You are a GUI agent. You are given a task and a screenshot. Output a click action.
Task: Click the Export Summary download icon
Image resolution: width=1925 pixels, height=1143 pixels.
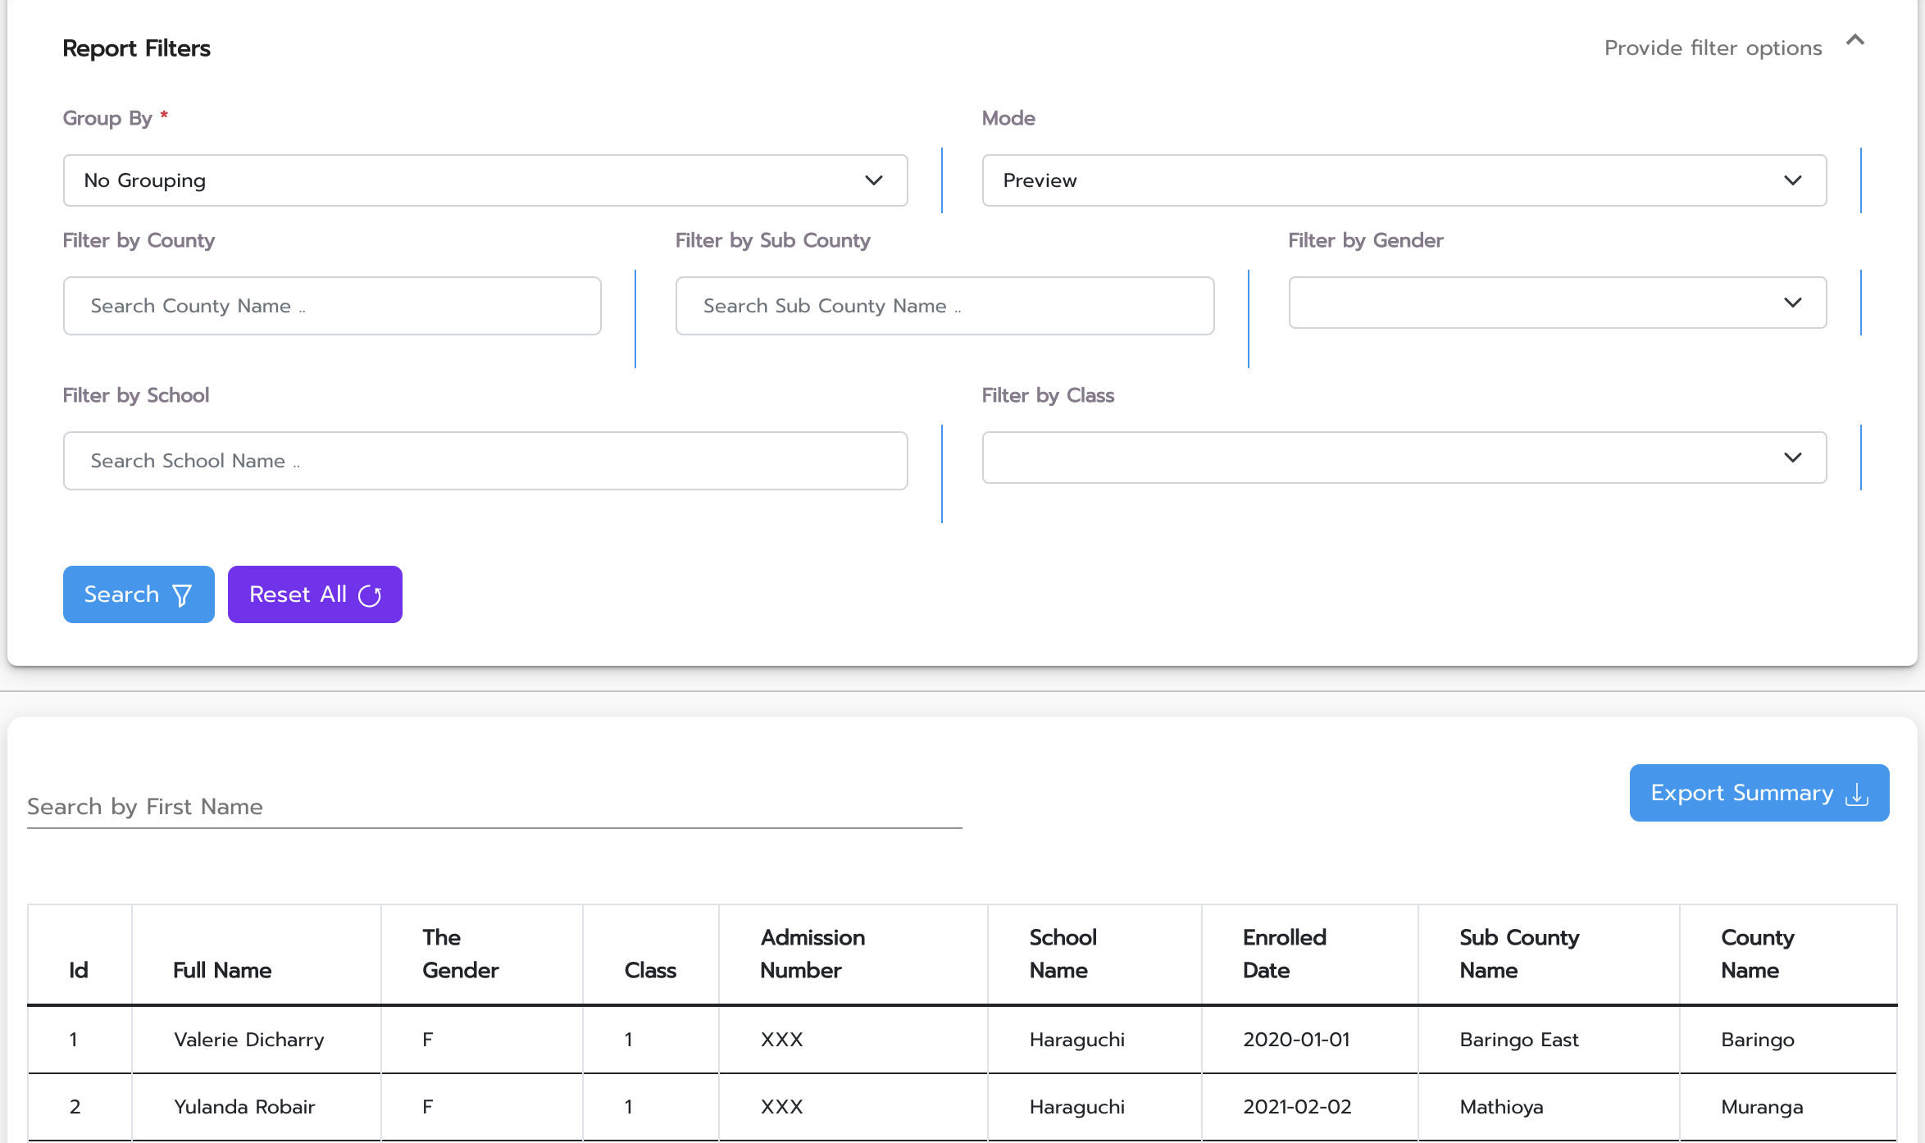coord(1857,794)
